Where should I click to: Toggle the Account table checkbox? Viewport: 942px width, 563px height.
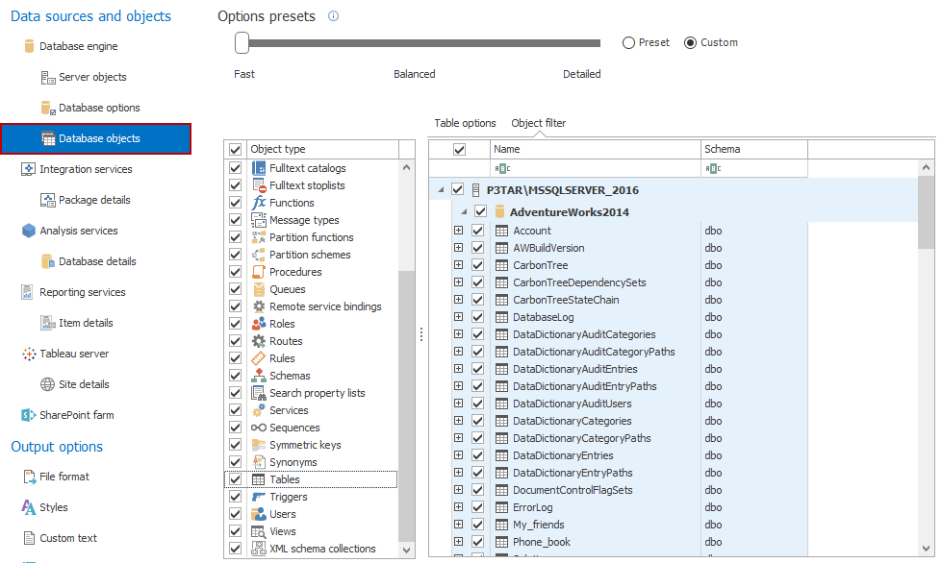coord(478,231)
